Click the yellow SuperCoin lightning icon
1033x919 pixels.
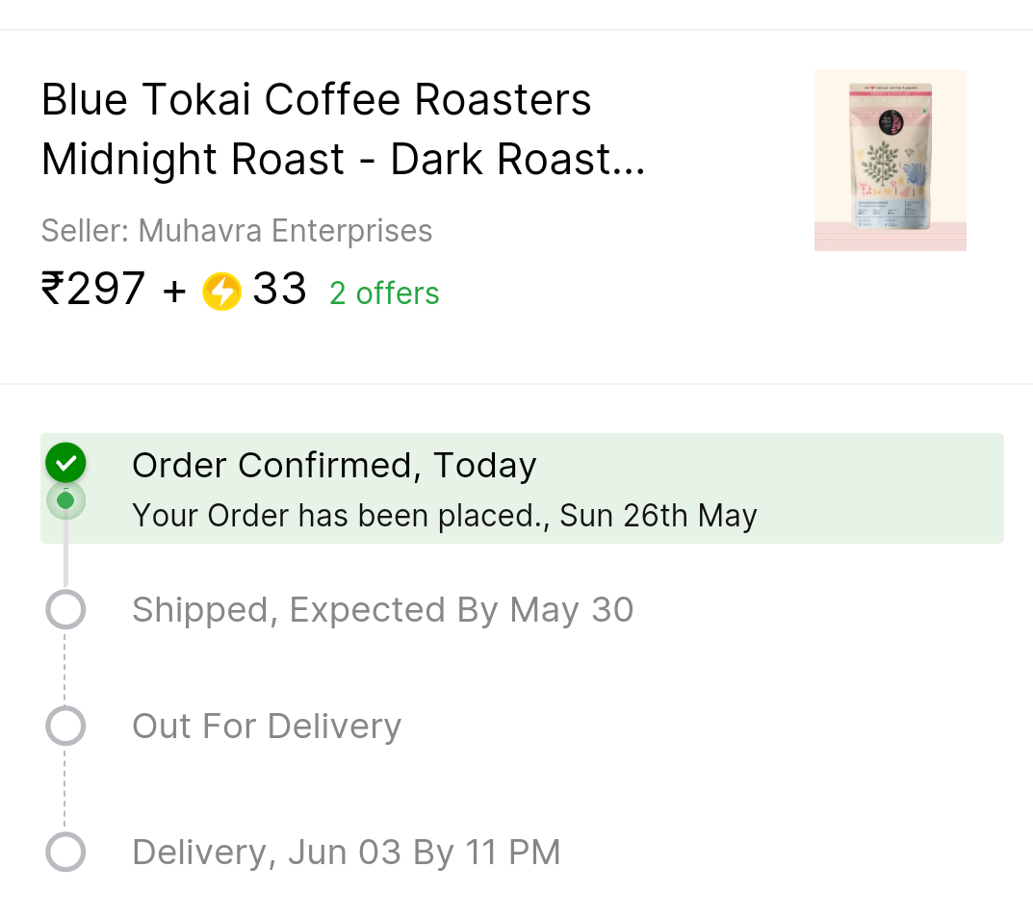[x=222, y=291]
